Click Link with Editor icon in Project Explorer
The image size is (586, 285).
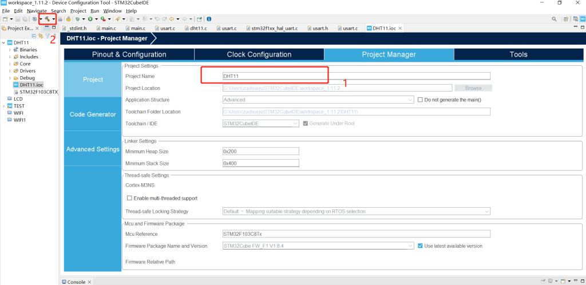point(41,36)
